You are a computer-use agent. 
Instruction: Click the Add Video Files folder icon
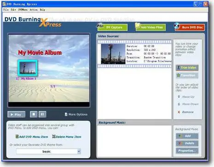click(x=138, y=25)
